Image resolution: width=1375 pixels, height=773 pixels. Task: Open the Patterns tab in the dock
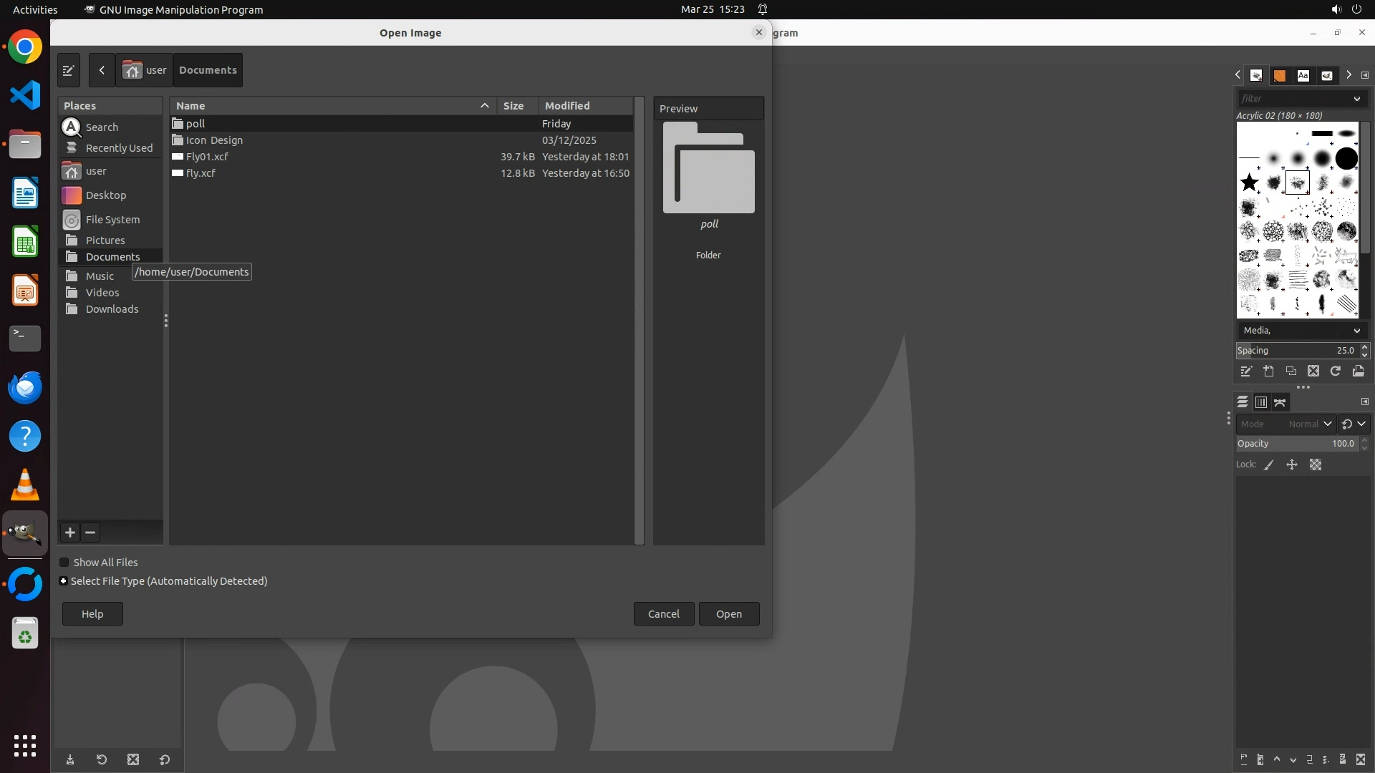1279,75
